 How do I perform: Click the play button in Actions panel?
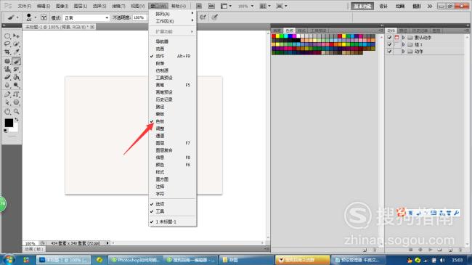click(x=431, y=250)
